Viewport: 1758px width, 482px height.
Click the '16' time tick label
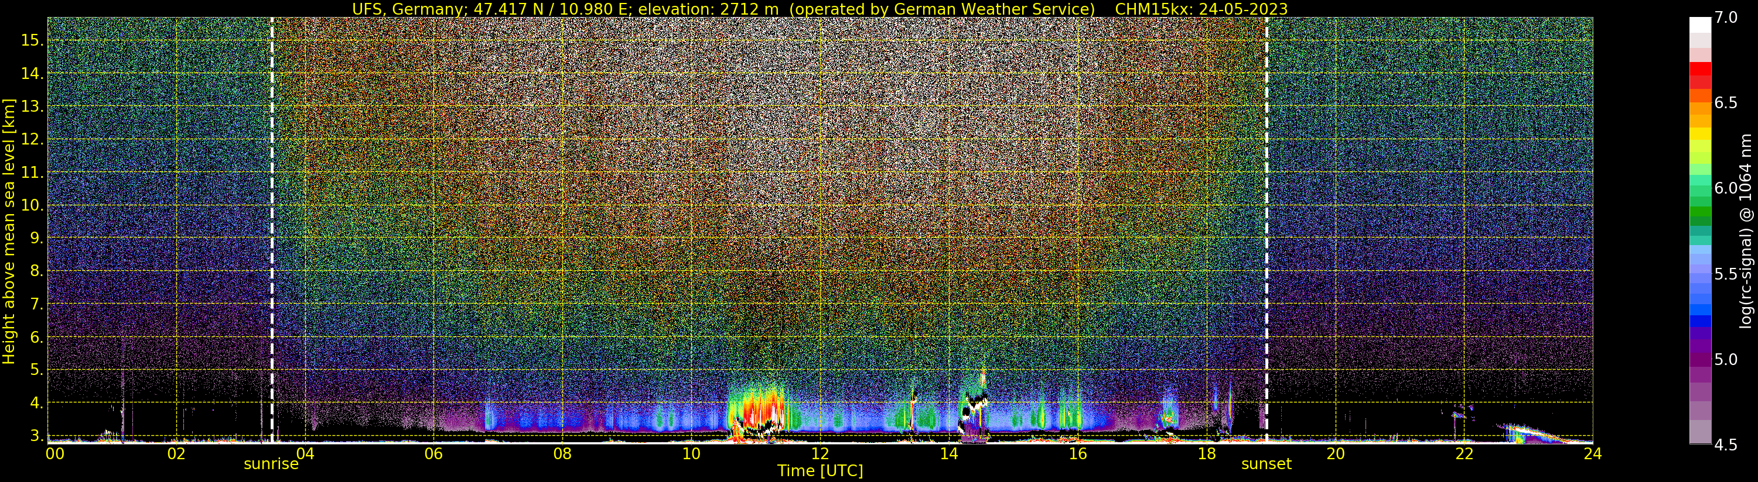1078,453
